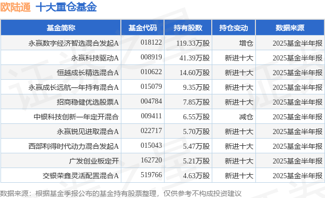
Task: Open fund 永赢数字经济智选混合发起A
Action: (74, 43)
